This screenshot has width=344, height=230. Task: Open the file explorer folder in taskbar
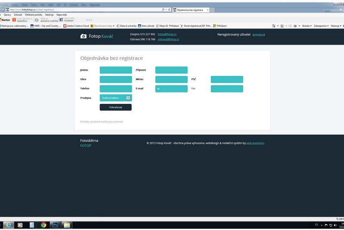[67, 224]
